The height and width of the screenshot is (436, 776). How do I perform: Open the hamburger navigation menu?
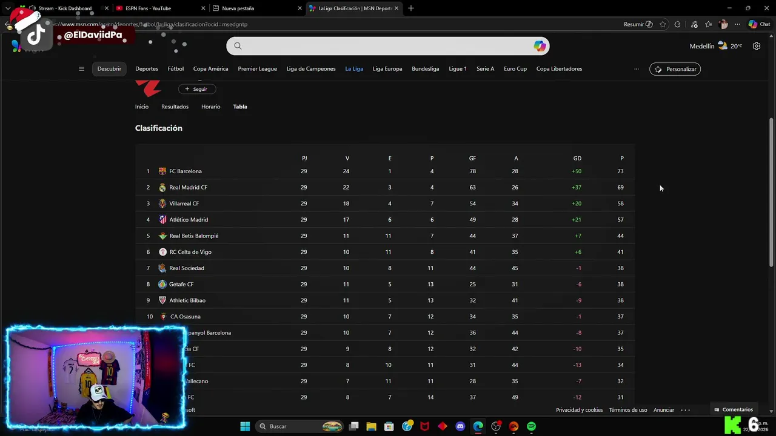click(x=81, y=69)
